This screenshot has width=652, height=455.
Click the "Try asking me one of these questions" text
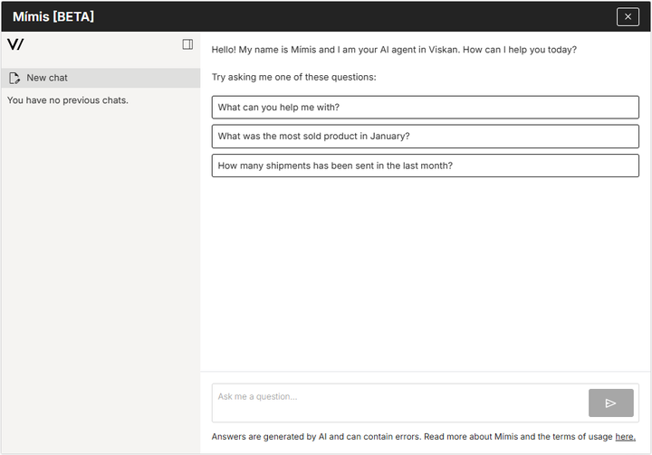click(293, 77)
